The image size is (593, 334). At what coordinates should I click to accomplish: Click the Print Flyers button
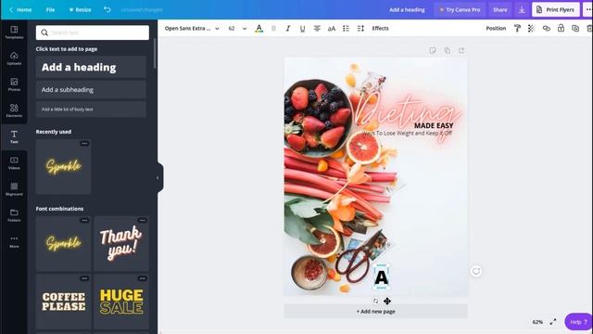tap(556, 10)
